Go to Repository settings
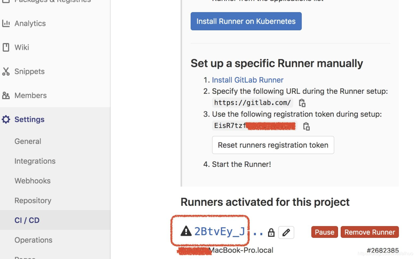 [33, 201]
